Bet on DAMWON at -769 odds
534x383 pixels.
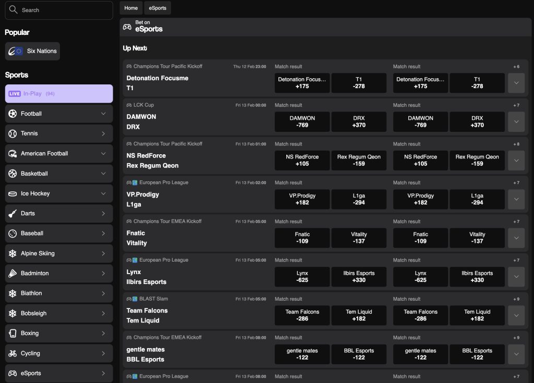click(302, 121)
